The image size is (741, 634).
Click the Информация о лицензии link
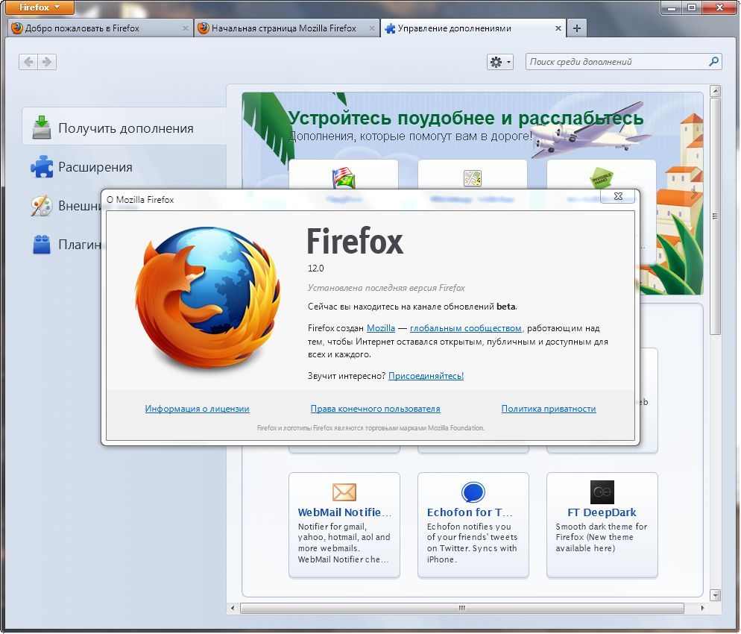click(197, 409)
